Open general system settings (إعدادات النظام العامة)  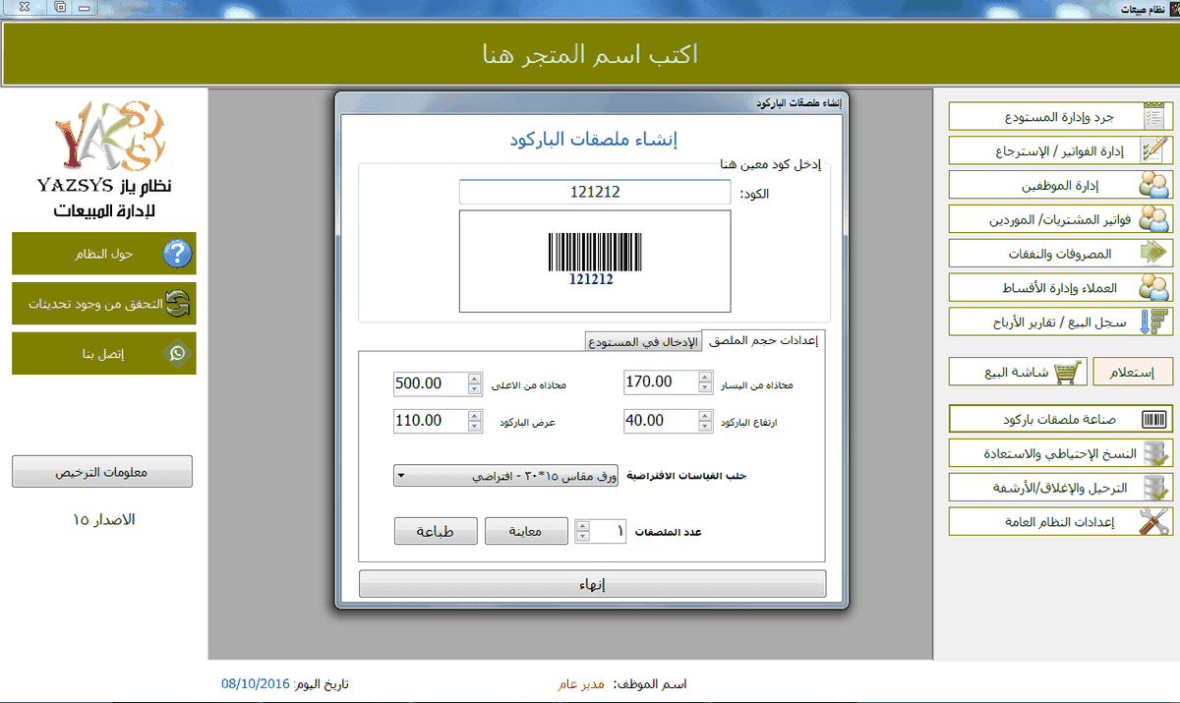(x=1060, y=521)
